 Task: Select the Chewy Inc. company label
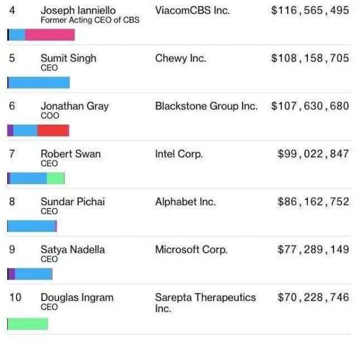tap(180, 58)
